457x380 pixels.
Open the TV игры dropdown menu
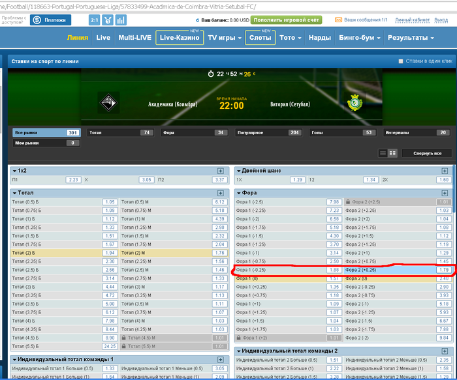(x=225, y=38)
